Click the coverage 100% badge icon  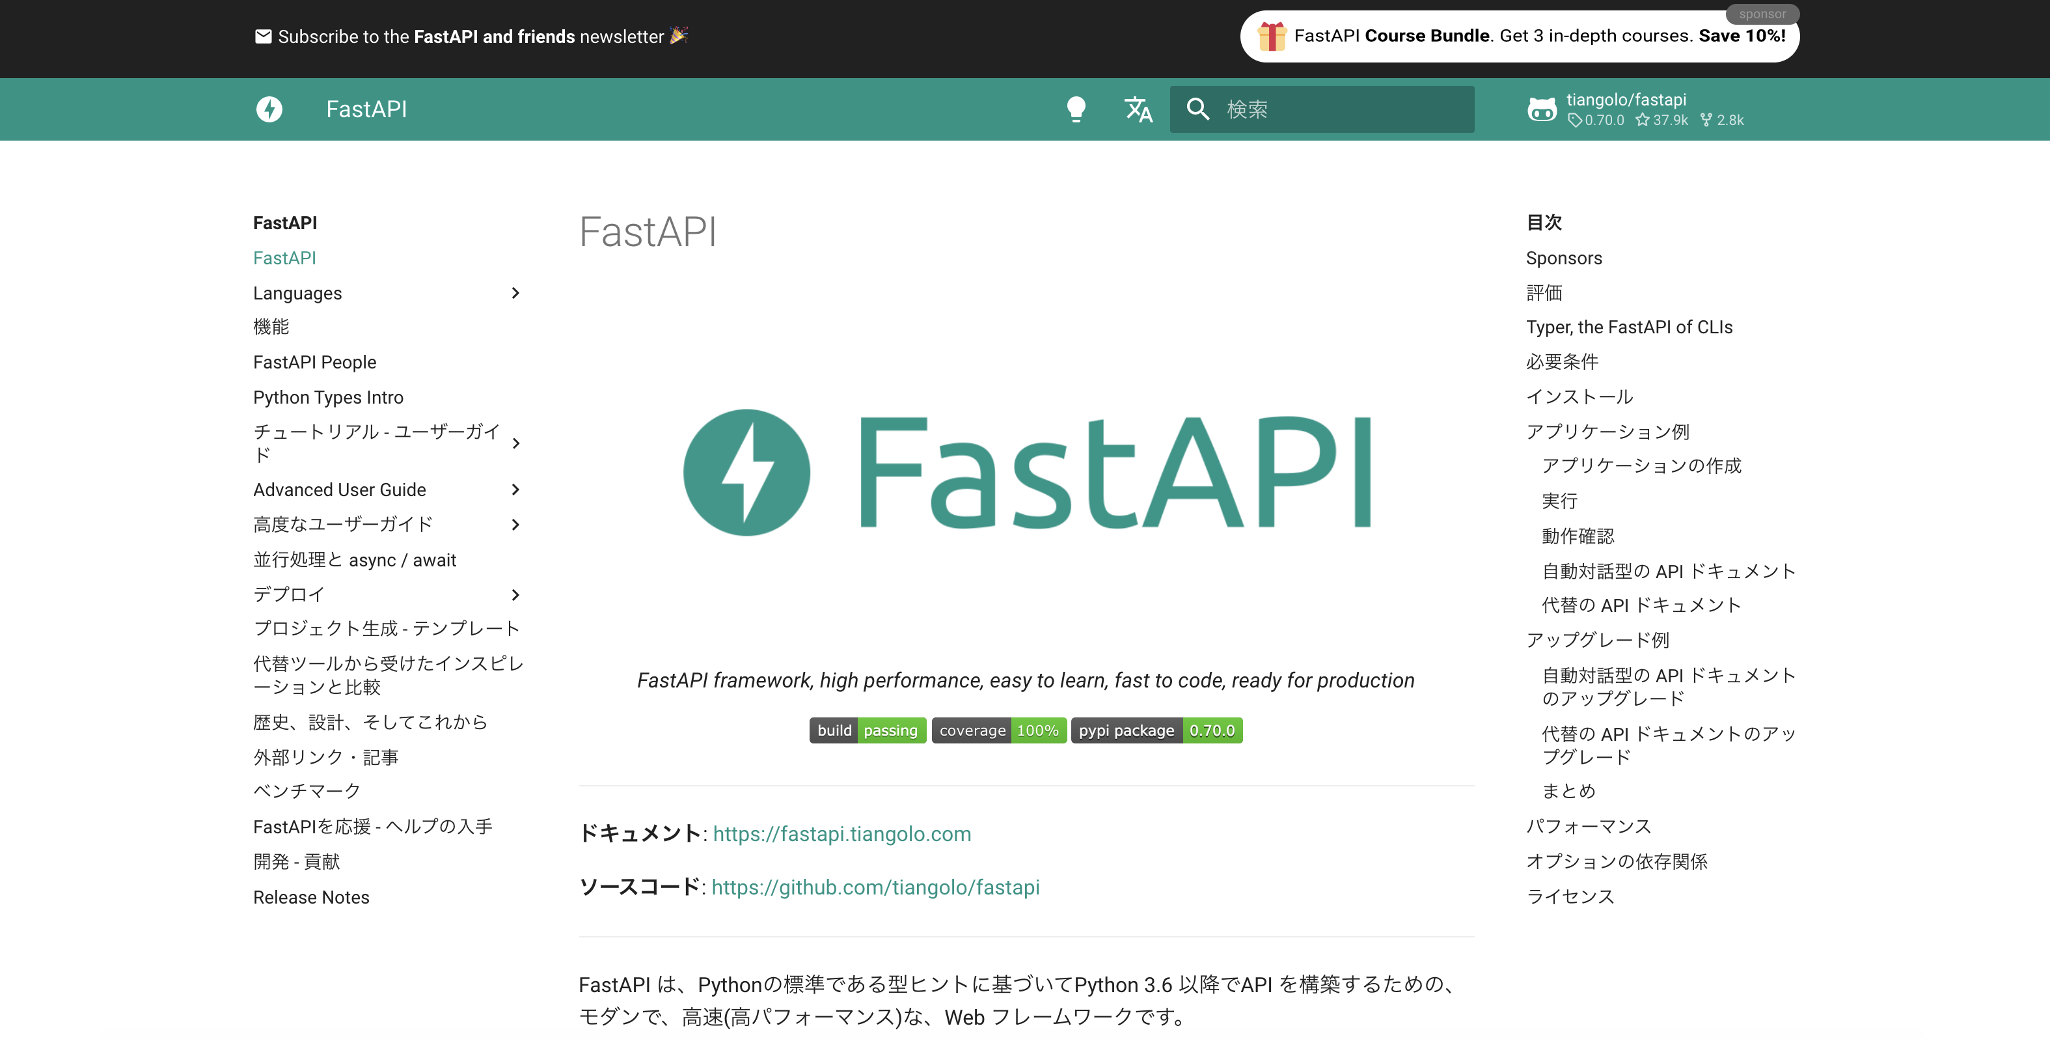click(x=997, y=729)
